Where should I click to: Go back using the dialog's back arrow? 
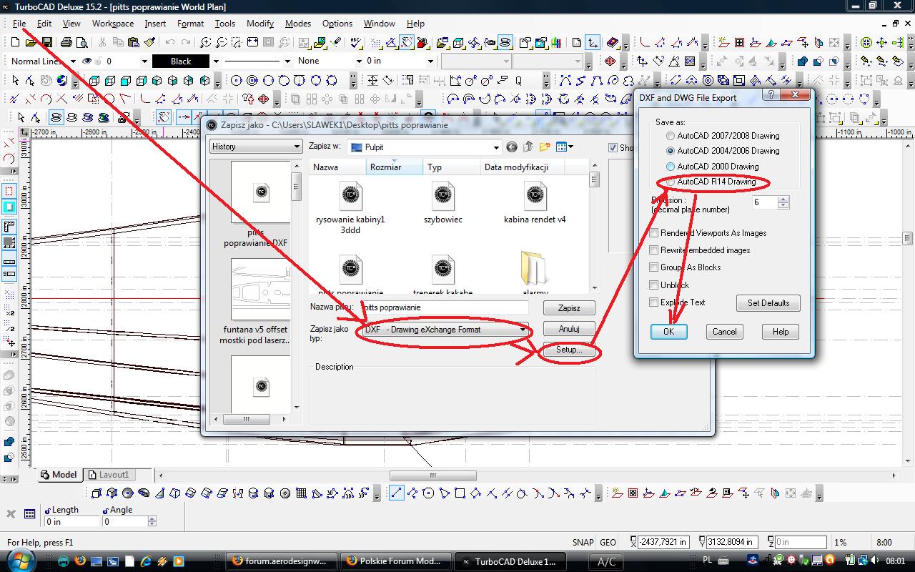[512, 147]
